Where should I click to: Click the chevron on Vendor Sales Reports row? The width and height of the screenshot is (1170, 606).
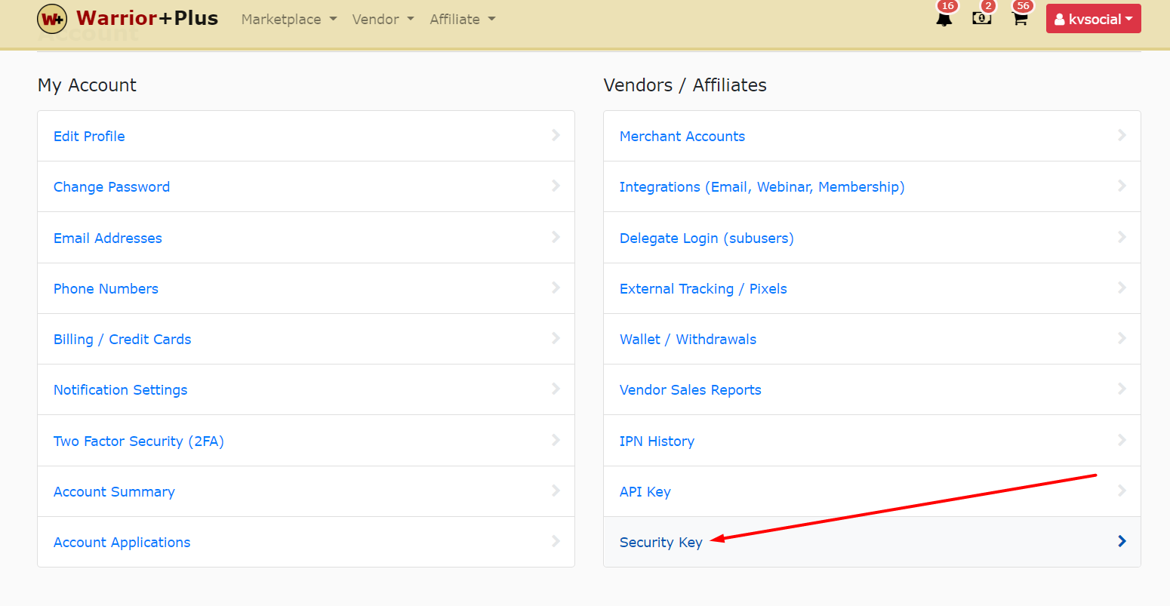pos(1122,389)
